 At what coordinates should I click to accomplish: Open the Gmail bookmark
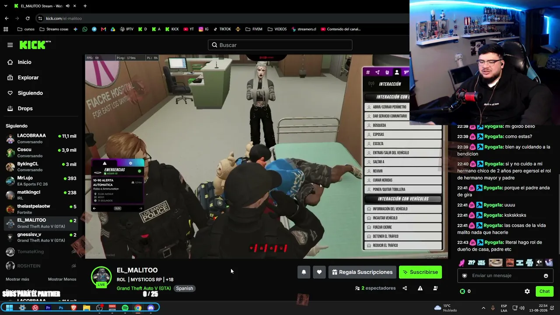(x=103, y=29)
